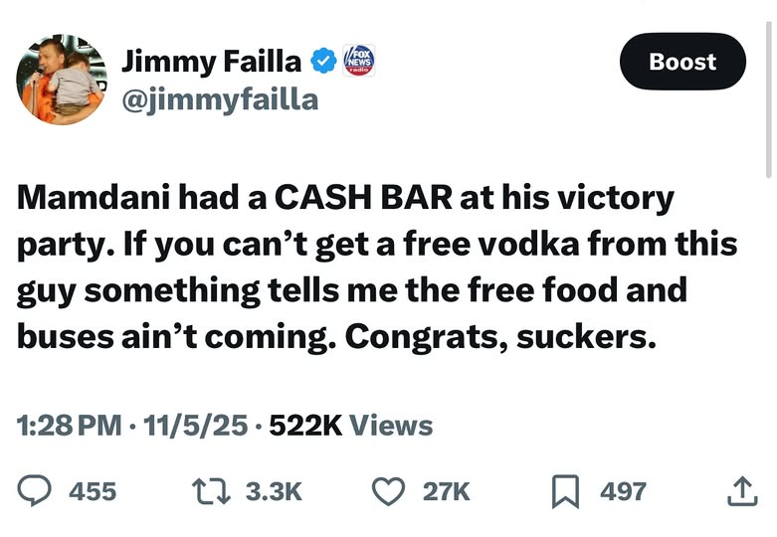The height and width of the screenshot is (537, 777).
Task: Click the 455 replies count
Action: tap(92, 491)
